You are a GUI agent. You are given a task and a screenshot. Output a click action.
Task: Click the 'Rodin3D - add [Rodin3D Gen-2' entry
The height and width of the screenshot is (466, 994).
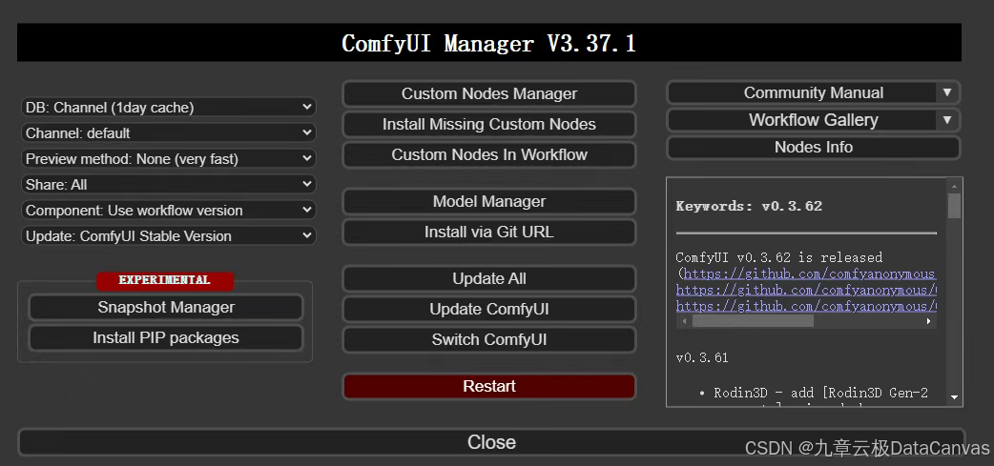(821, 393)
